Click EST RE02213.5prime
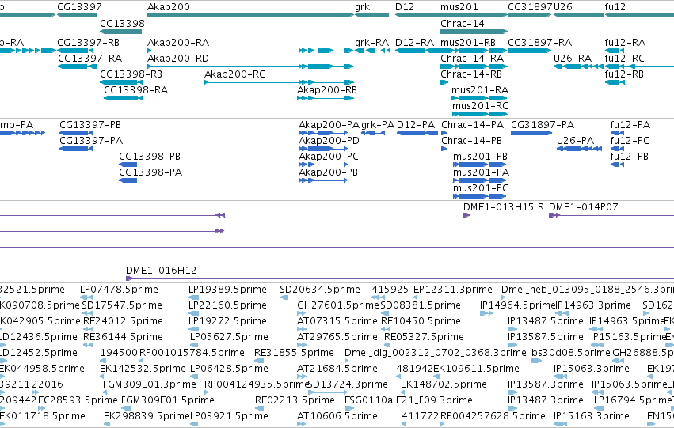 click(x=259, y=409)
